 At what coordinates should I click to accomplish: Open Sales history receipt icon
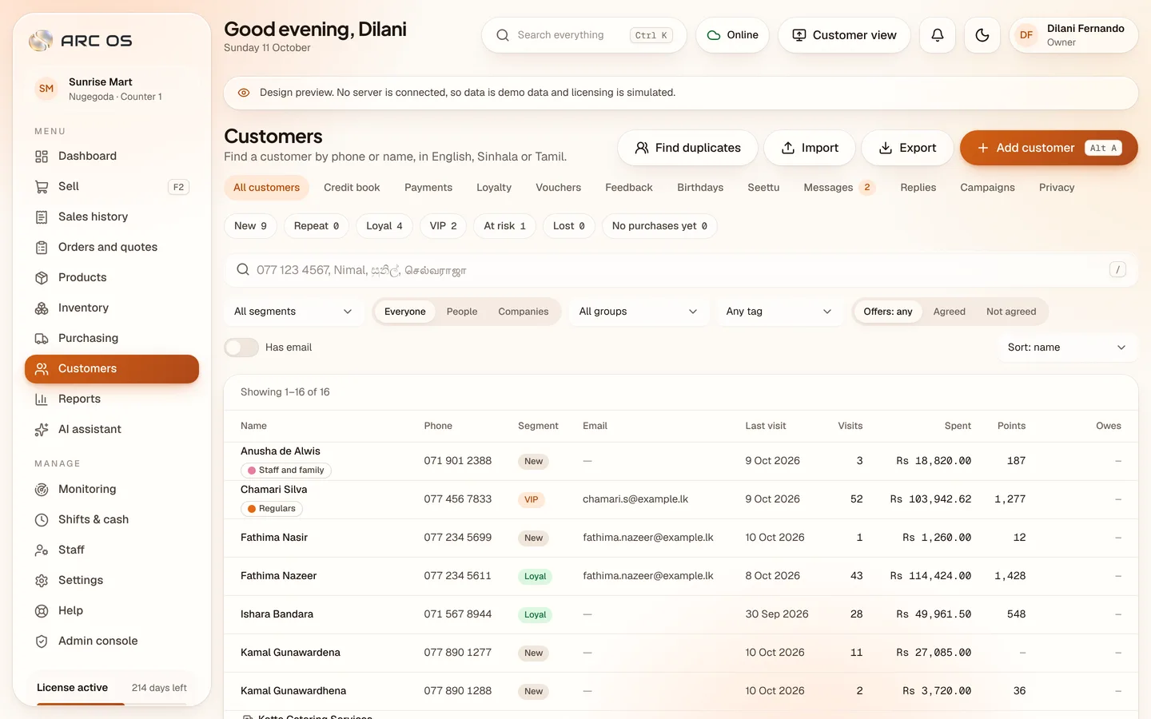[x=42, y=216]
